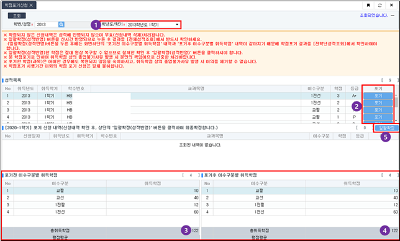400x241 pixels.
Task: Click the 성적목록 vertical scrollbar
Action: tap(396, 107)
